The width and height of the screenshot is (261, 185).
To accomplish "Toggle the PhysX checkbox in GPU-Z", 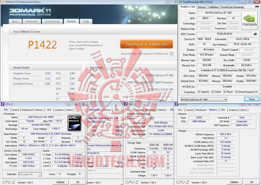I will pos(224,92).
